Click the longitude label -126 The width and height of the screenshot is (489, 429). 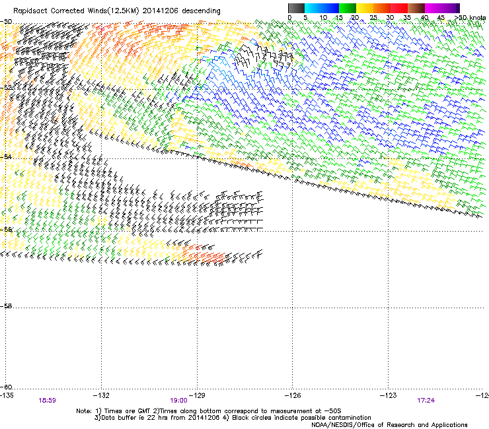coord(293,395)
